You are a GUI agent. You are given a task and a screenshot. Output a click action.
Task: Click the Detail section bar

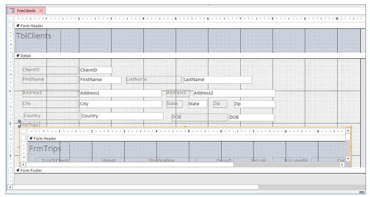190,56
